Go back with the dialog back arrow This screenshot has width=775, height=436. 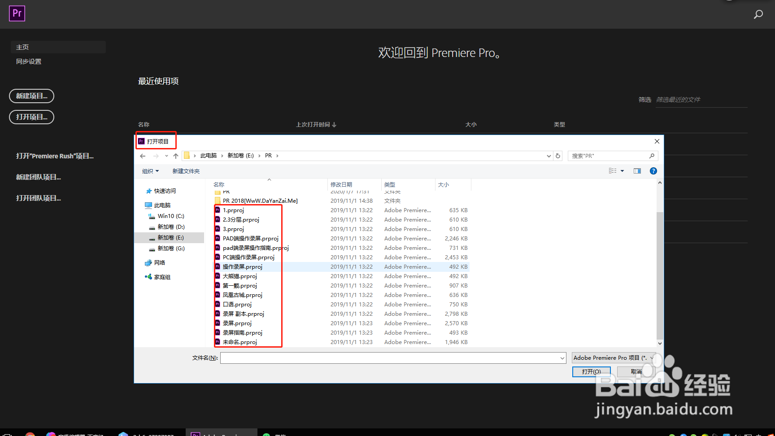point(143,156)
